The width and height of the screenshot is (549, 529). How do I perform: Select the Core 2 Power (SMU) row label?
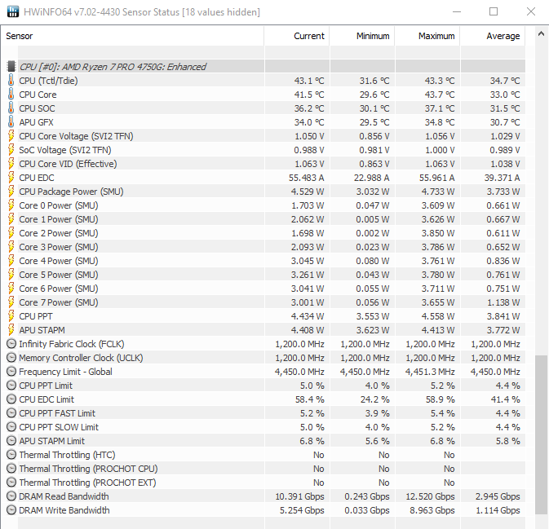(x=59, y=233)
